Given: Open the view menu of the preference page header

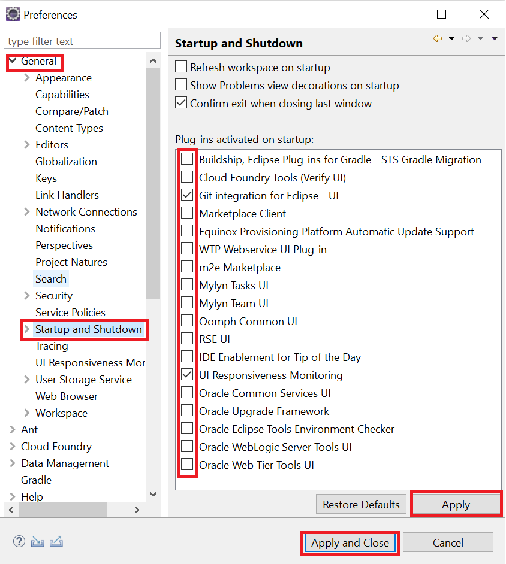Looking at the screenshot, I should pyautogui.click(x=494, y=38).
